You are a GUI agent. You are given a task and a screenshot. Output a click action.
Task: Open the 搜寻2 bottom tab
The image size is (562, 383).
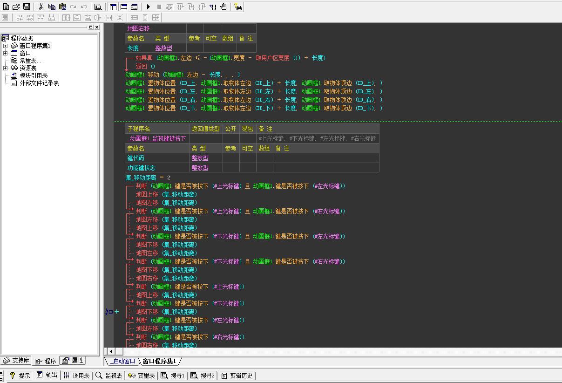203,376
